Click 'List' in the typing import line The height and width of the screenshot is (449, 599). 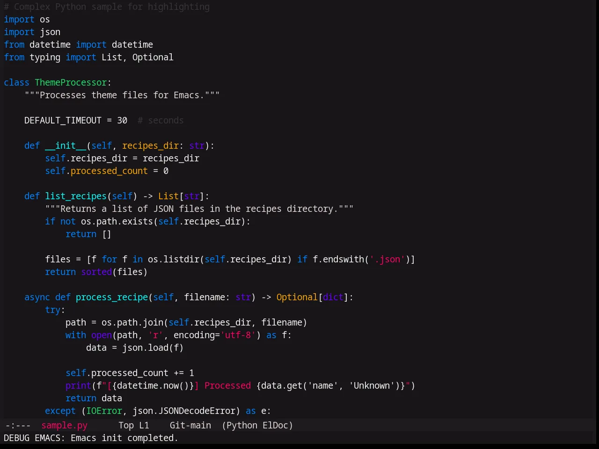(x=112, y=57)
